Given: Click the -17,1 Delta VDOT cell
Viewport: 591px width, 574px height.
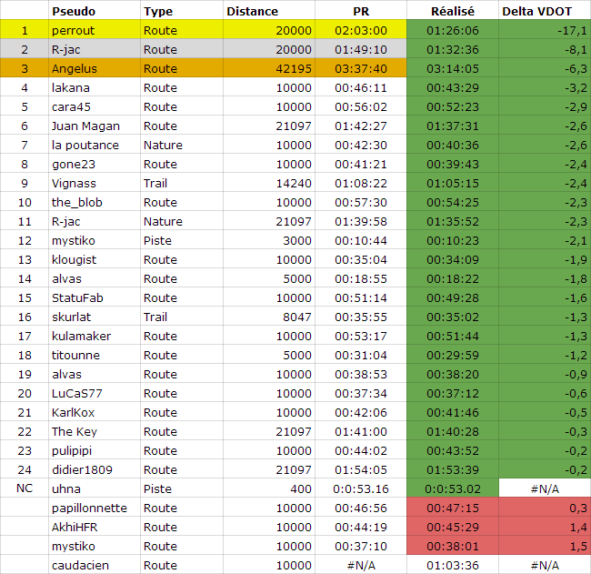Looking at the screenshot, I should [x=545, y=30].
